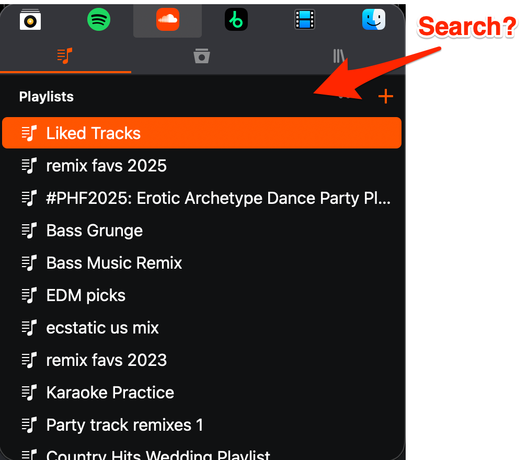Image resolution: width=528 pixels, height=460 pixels.
Task: Open the Music library source with vinyl icon
Action: [x=30, y=20]
